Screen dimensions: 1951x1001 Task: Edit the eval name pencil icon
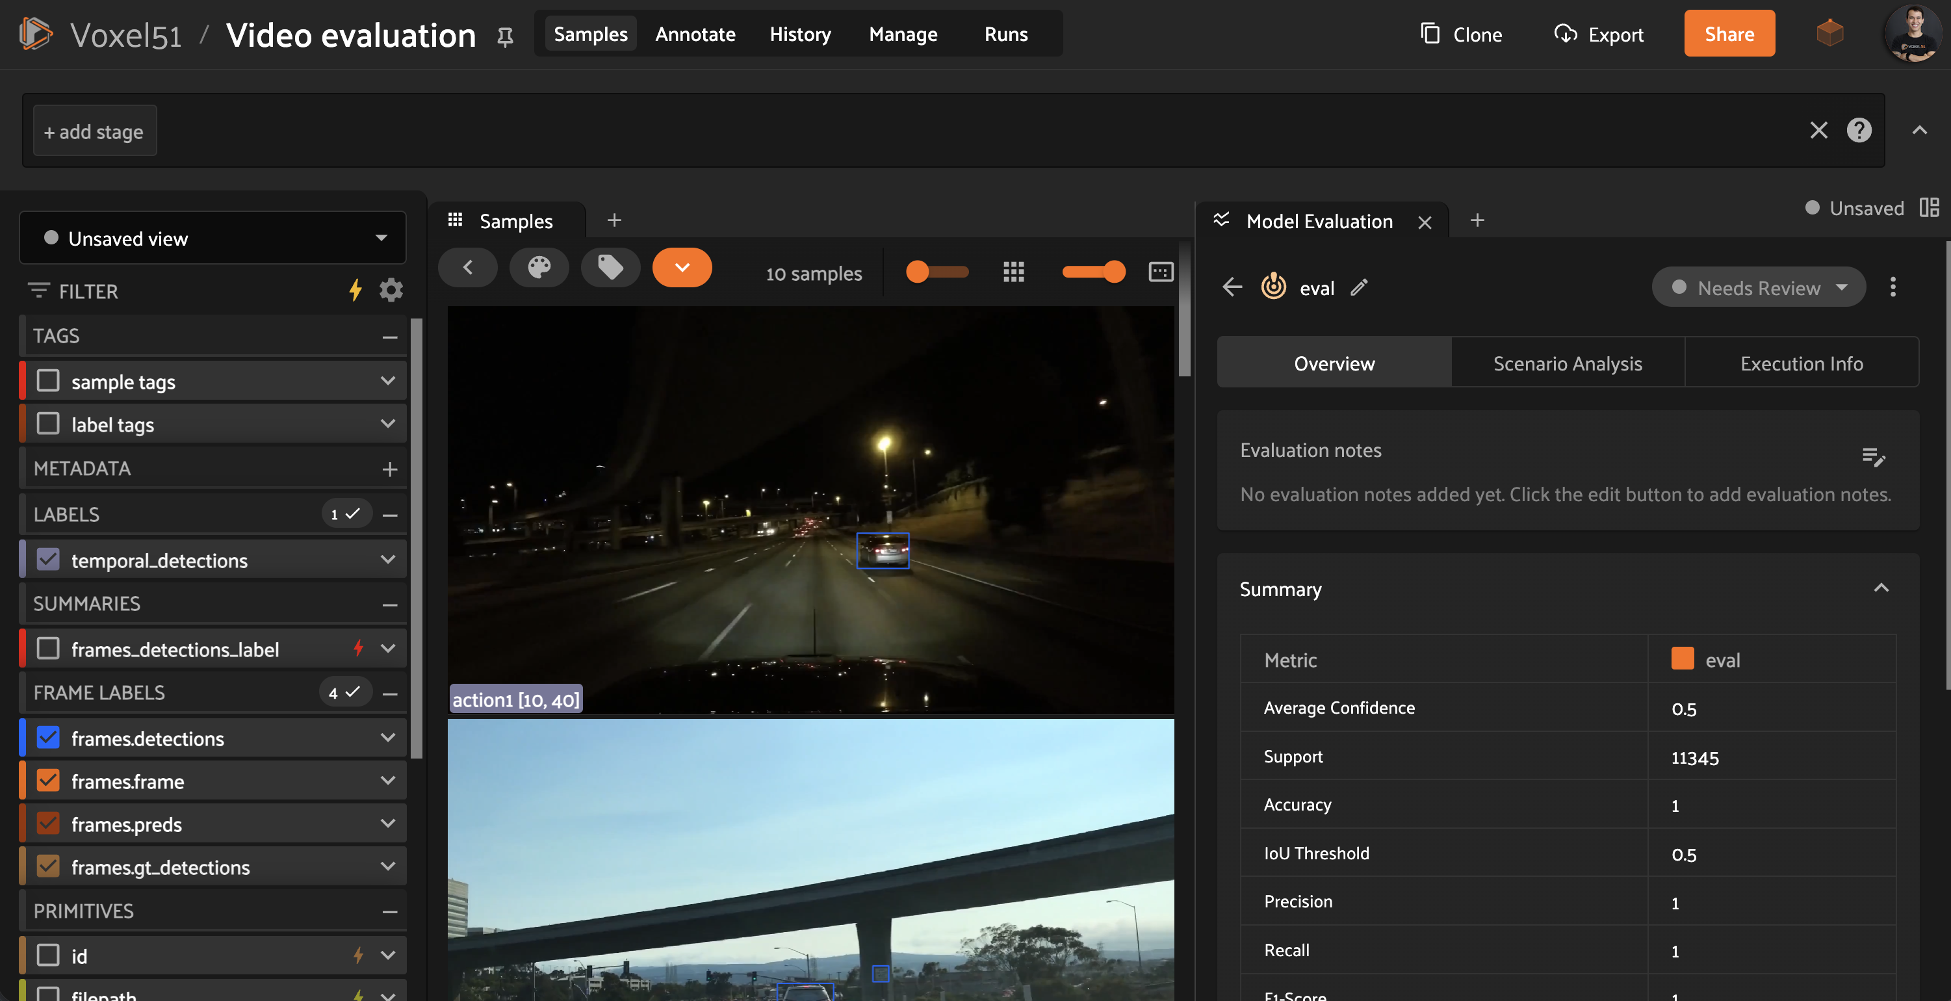pyautogui.click(x=1360, y=287)
